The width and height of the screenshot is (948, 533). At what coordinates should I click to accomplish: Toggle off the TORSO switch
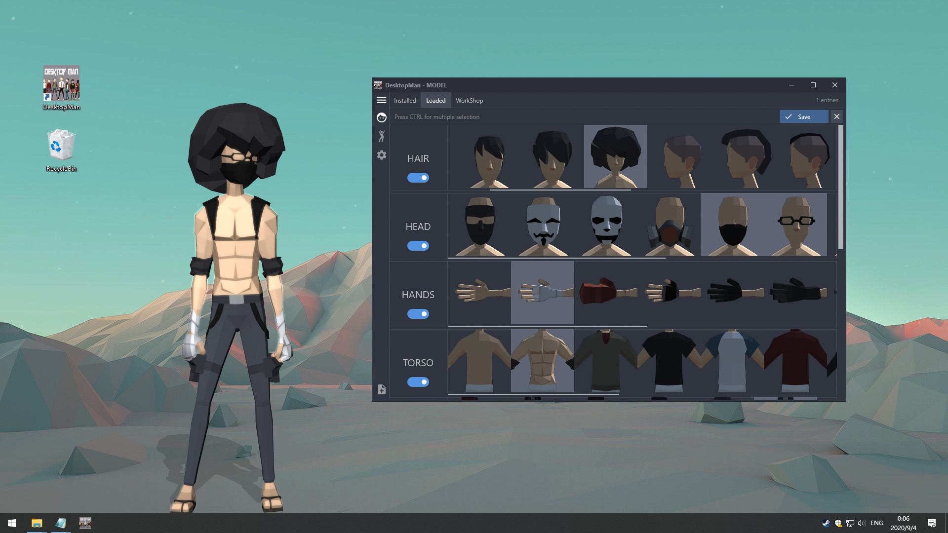pos(418,381)
